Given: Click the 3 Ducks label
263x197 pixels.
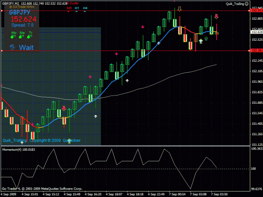Looking at the screenshot, I should coord(73,3).
